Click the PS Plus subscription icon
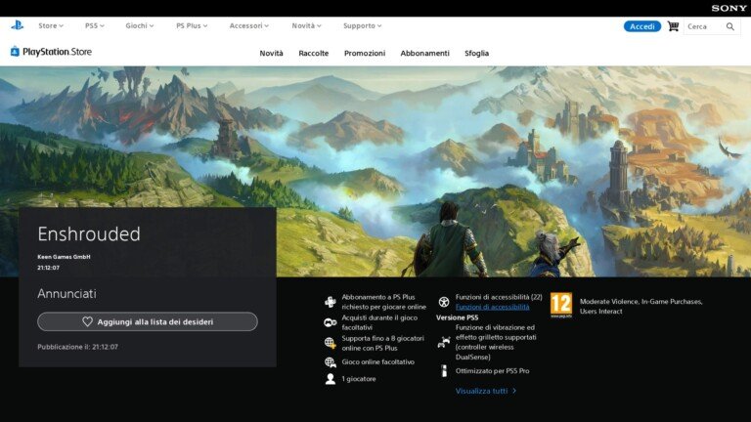Viewport: 751px width, 422px height. 330,302
